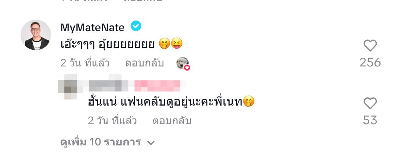Like the reply mentioning พี่เนท via heart
Screen dimensions: 403x161
(x=370, y=103)
